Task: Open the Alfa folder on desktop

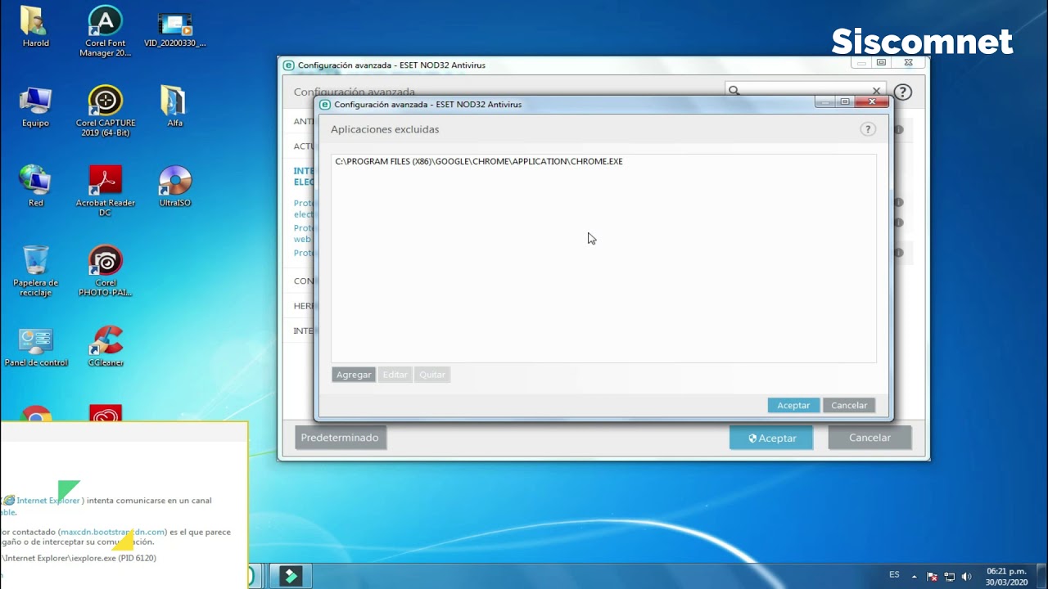Action: pyautogui.click(x=174, y=106)
